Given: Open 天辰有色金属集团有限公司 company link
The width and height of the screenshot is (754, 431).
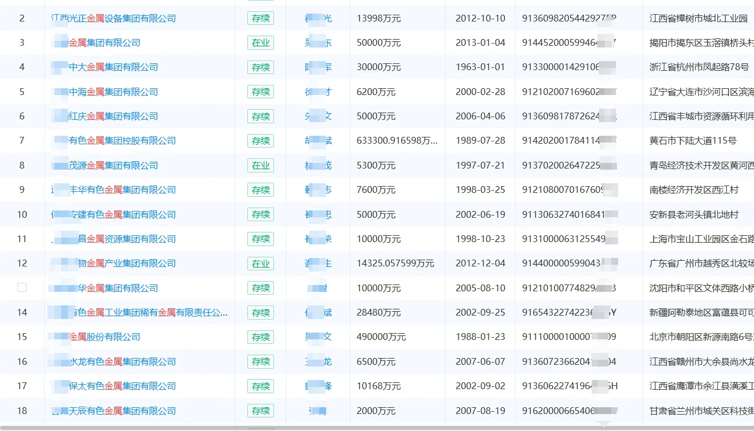Looking at the screenshot, I should click(x=122, y=411).
